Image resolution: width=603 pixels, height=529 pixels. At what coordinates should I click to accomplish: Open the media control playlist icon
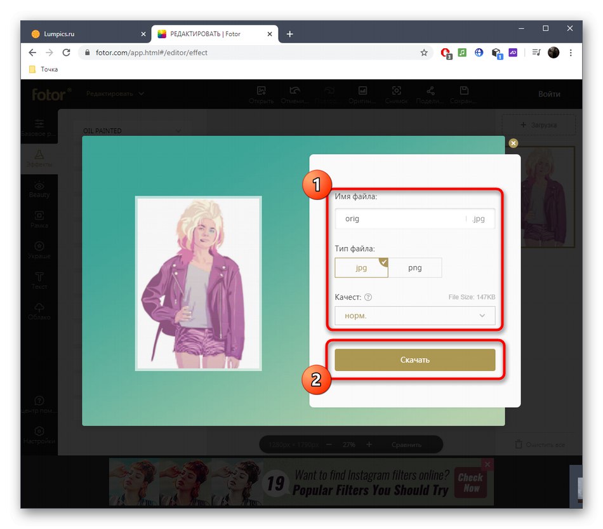pyautogui.click(x=536, y=52)
